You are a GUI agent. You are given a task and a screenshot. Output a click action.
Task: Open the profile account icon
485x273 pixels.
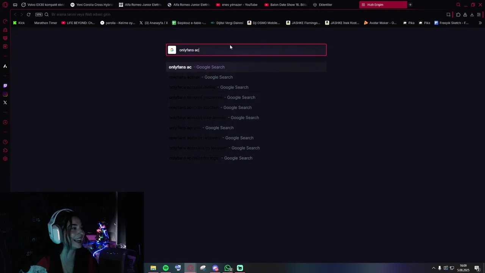click(x=465, y=14)
